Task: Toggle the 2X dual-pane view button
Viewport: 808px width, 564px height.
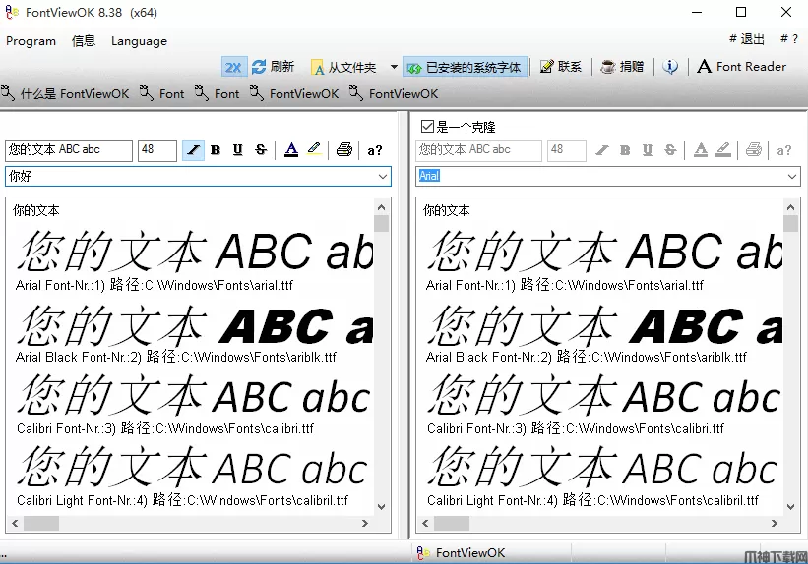Action: pos(233,67)
